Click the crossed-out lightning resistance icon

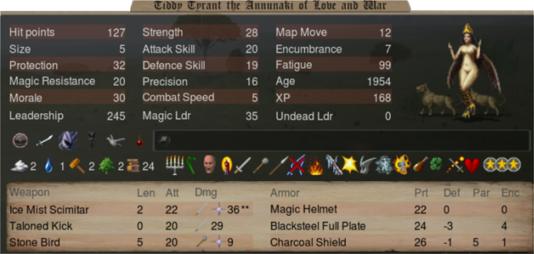click(x=296, y=165)
